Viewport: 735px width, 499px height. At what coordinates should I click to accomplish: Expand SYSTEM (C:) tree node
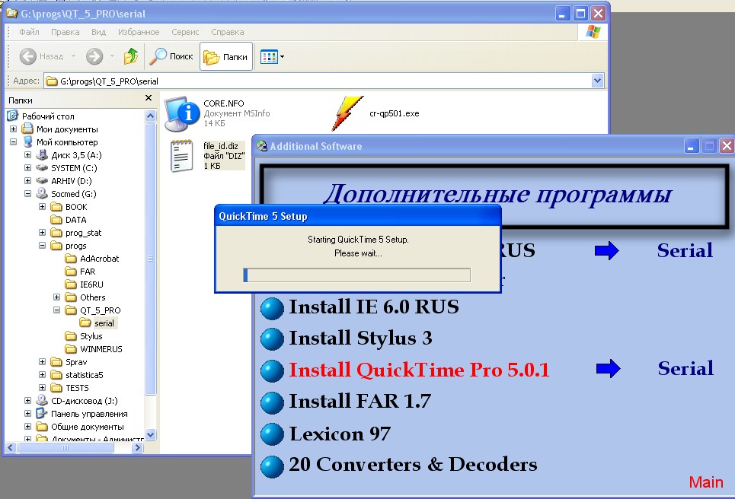(27, 167)
